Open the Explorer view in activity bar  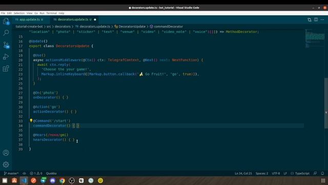click(6, 21)
